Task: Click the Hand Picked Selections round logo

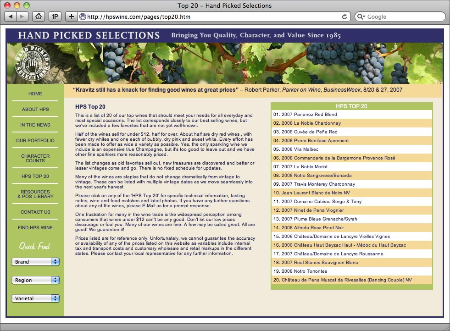Action: pos(33,63)
